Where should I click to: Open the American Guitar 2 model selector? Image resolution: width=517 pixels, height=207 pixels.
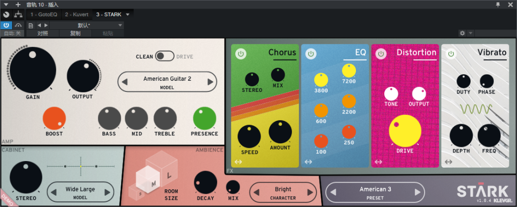click(x=167, y=82)
